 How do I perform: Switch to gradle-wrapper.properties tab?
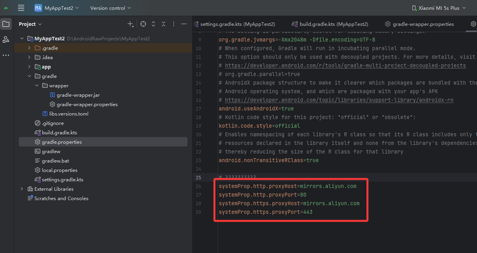419,24
